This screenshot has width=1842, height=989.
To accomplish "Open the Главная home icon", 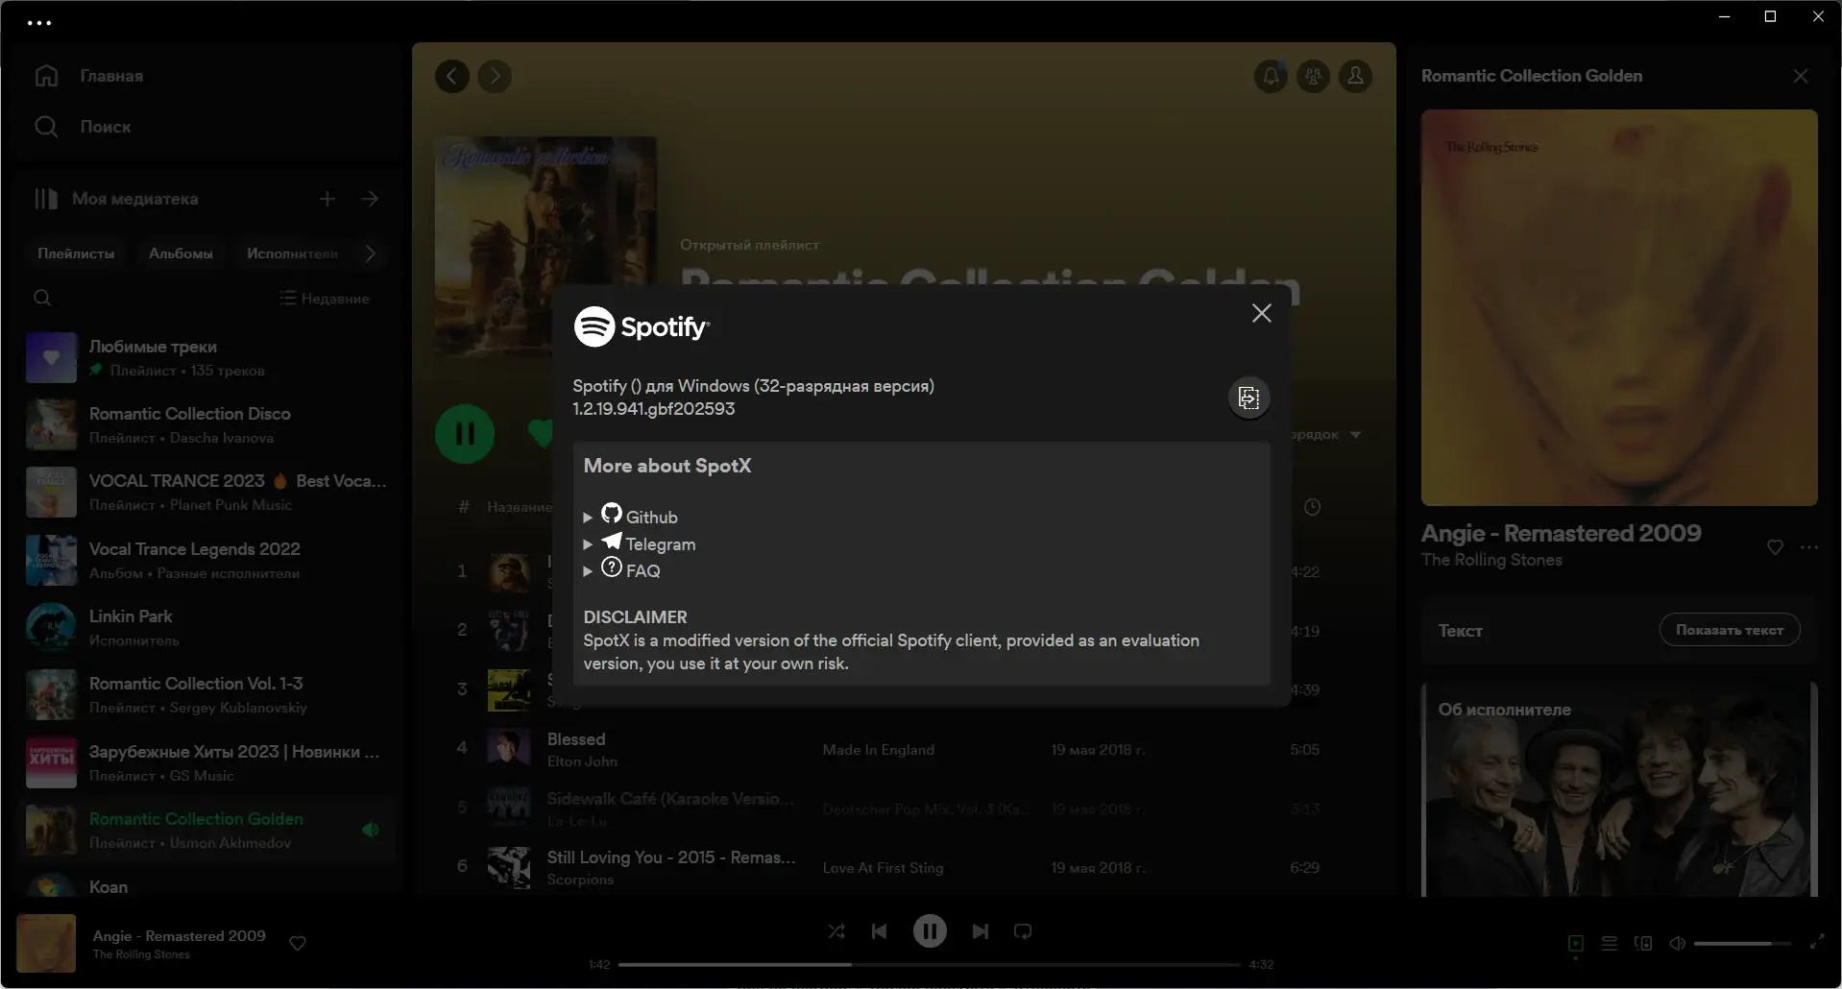I will coord(46,76).
